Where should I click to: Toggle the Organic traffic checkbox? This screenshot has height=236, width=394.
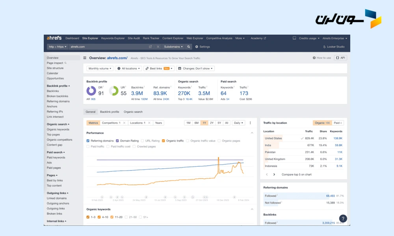164,141
